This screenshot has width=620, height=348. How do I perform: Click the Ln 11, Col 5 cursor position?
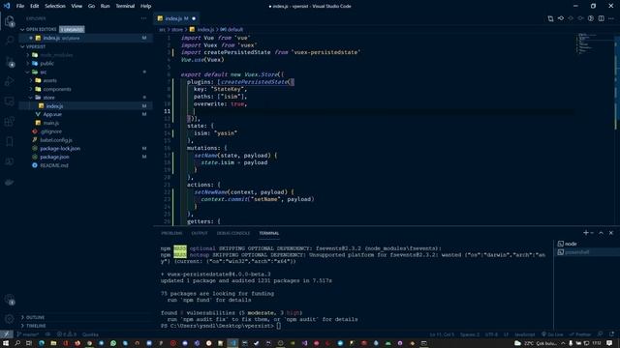point(442,334)
